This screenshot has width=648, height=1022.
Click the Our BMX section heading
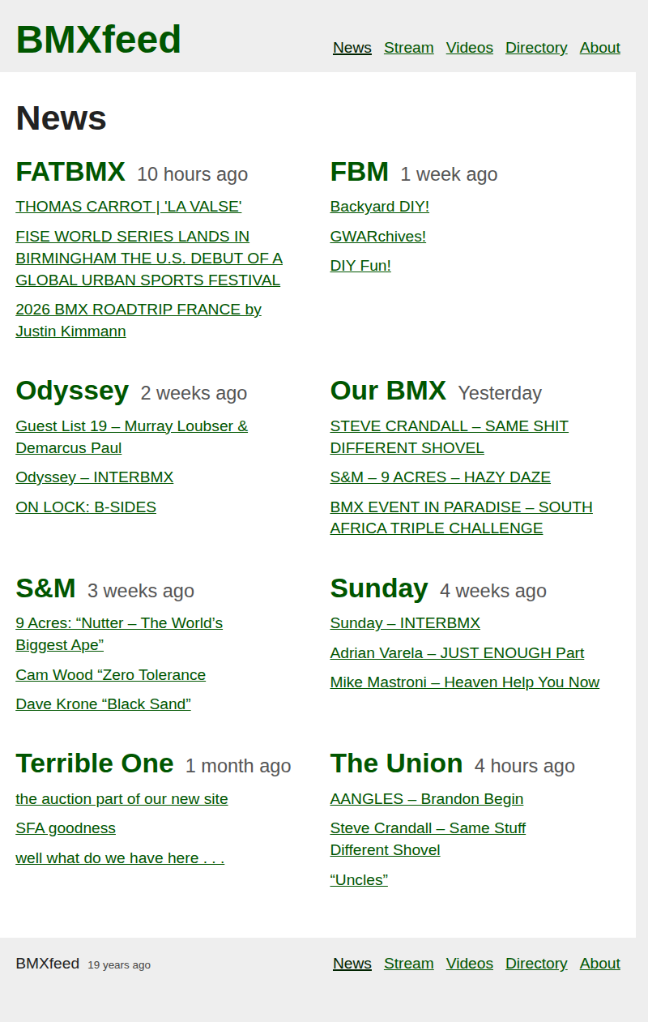click(388, 391)
